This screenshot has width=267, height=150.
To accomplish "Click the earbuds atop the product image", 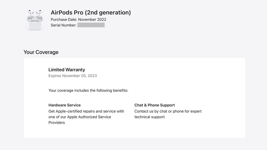I will 35,13.
